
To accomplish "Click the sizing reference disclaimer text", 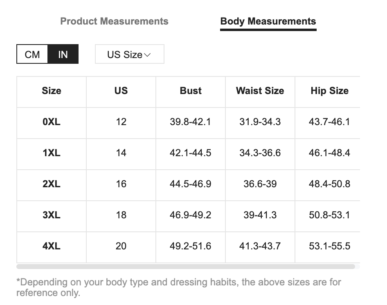I will pyautogui.click(x=178, y=287).
